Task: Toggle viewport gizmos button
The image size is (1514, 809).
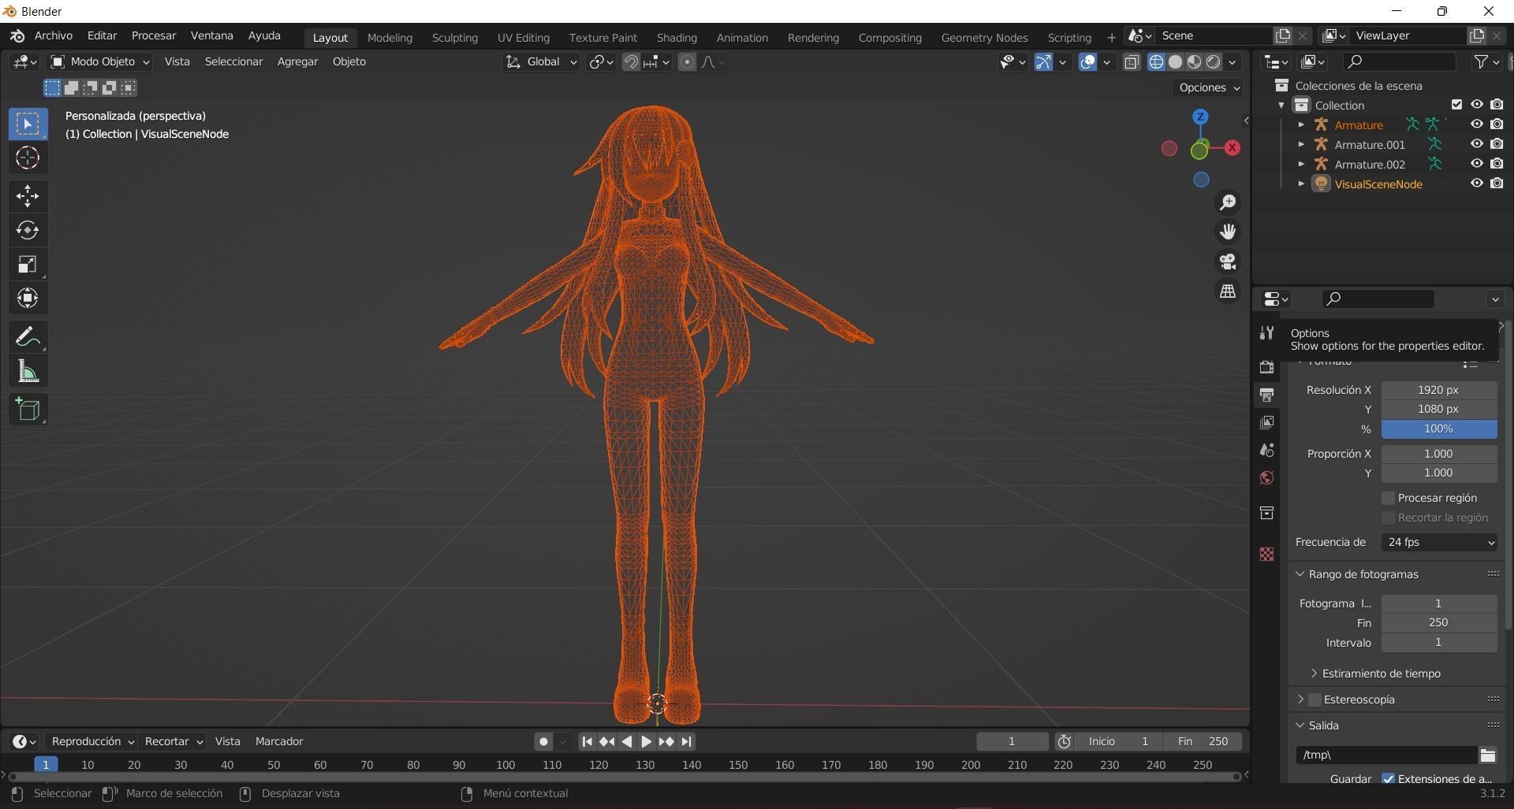Action: [1043, 61]
